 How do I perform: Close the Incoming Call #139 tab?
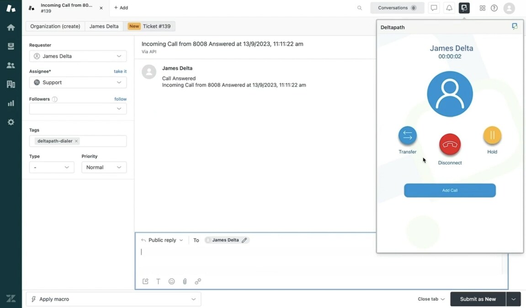click(x=101, y=8)
